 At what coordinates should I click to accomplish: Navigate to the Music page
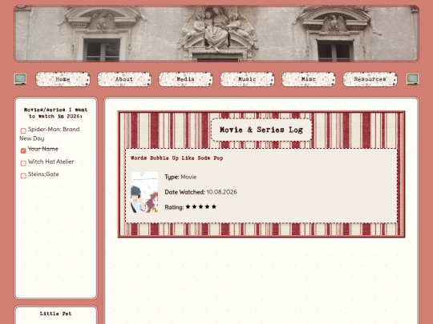click(x=247, y=79)
